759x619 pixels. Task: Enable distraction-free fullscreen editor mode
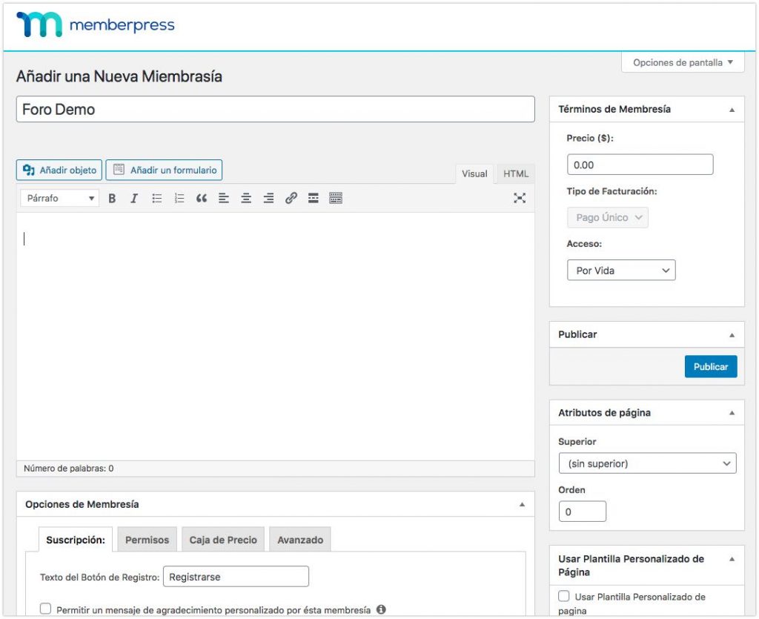[520, 198]
